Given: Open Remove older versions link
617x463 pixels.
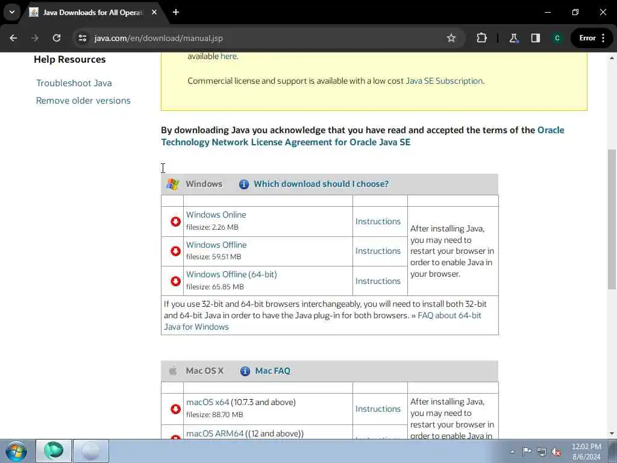Looking at the screenshot, I should click(83, 101).
